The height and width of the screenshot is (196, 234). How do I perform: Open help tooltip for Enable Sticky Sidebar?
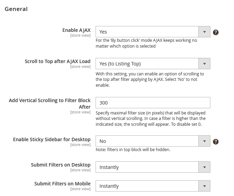[215, 142]
